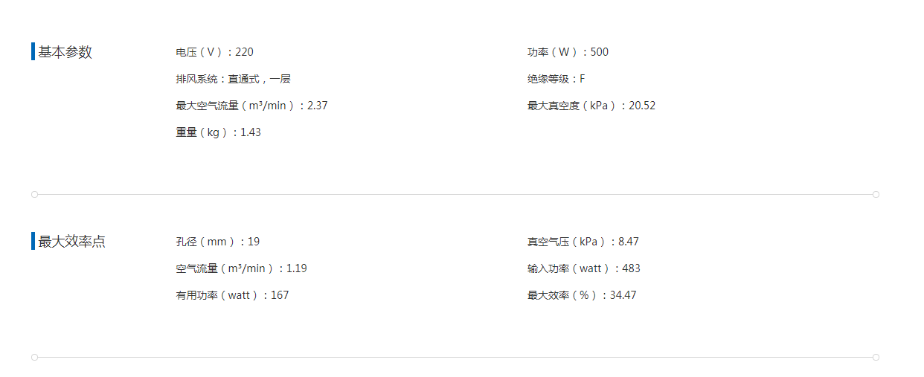
Task: Click the 最大真空度 20.52 entry
Action: [591, 106]
